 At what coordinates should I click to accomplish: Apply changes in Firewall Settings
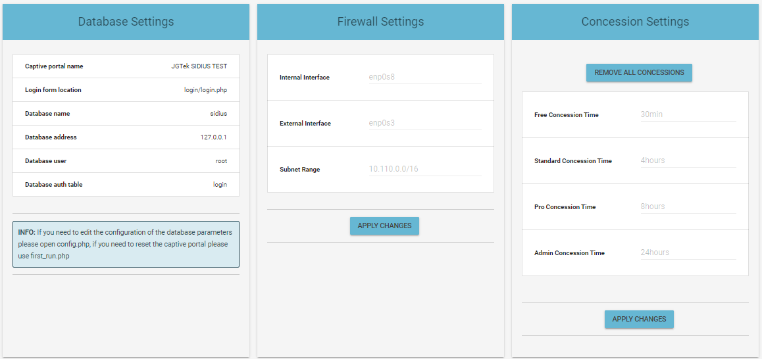tap(384, 226)
